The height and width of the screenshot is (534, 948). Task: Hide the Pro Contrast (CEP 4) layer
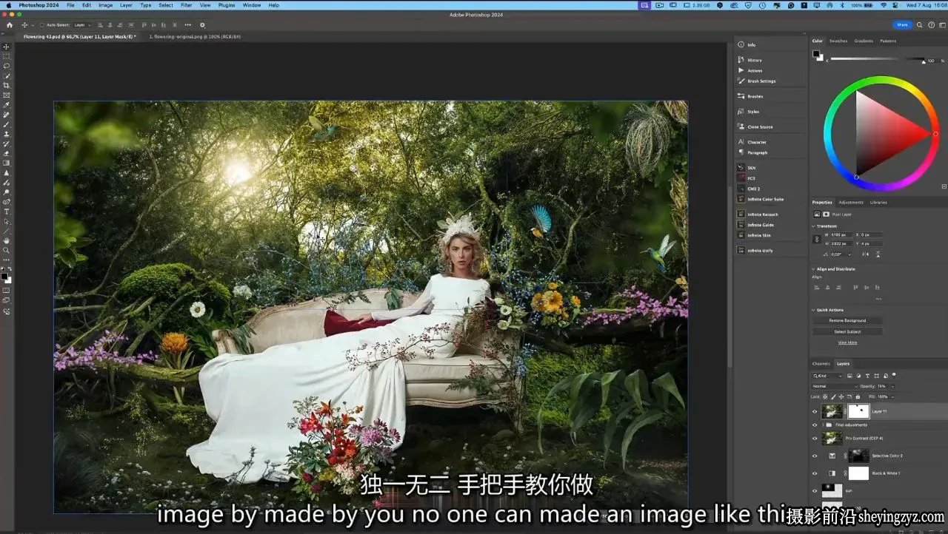[815, 439]
